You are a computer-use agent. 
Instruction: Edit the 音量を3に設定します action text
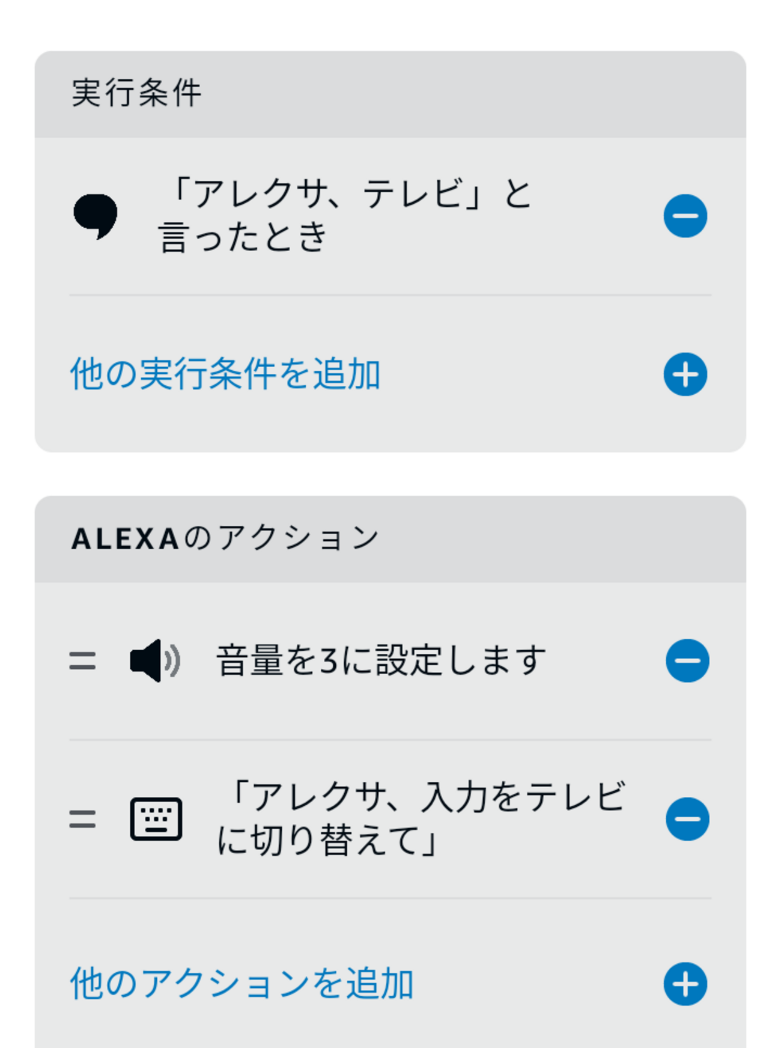[381, 660]
